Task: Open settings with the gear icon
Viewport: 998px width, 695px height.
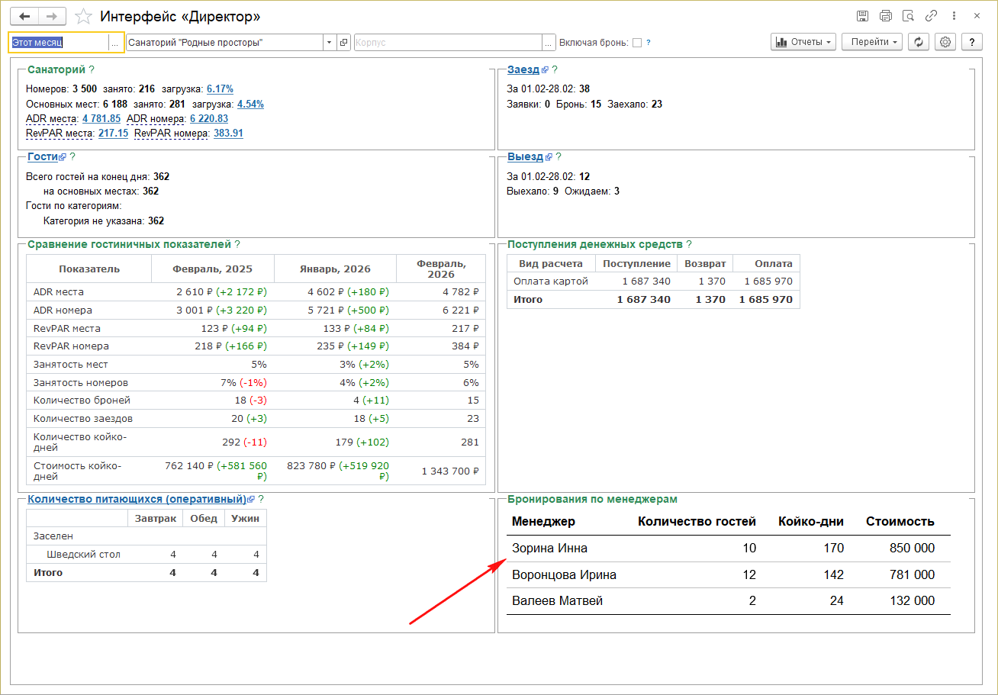Action: pos(945,42)
